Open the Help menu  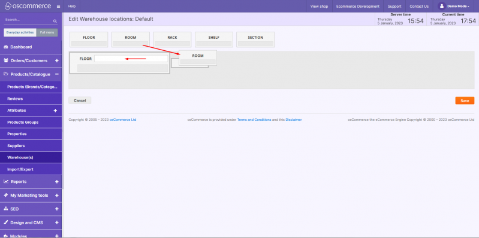point(72,7)
